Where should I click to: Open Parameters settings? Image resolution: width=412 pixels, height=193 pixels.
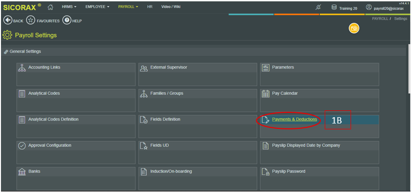[x=283, y=67]
